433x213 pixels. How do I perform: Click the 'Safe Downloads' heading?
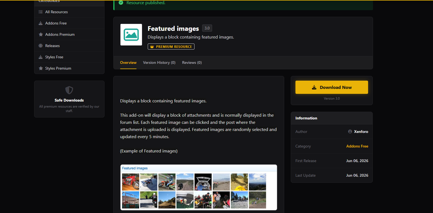click(x=69, y=100)
